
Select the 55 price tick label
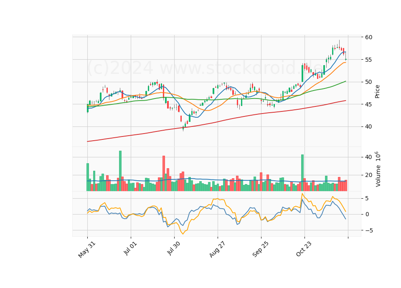(x=368, y=60)
